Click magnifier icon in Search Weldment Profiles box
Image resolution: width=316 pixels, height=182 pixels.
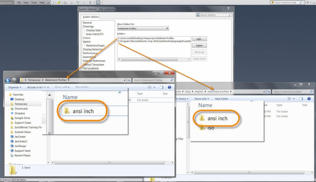pos(172,80)
